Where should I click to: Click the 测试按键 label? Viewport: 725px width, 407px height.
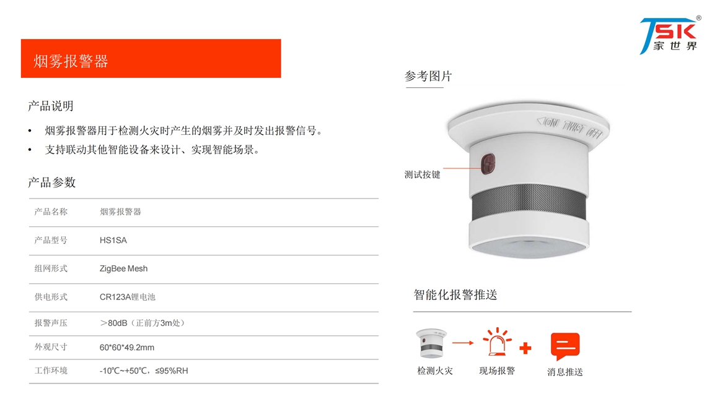point(422,174)
